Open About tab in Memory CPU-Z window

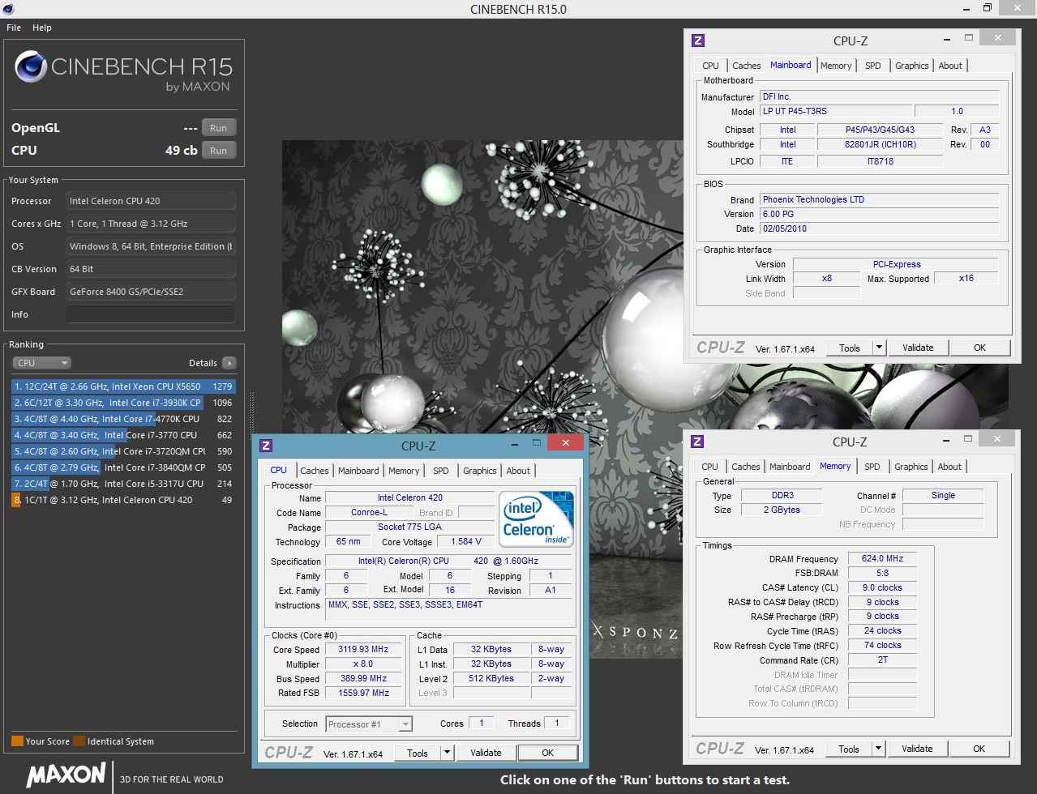tap(950, 467)
